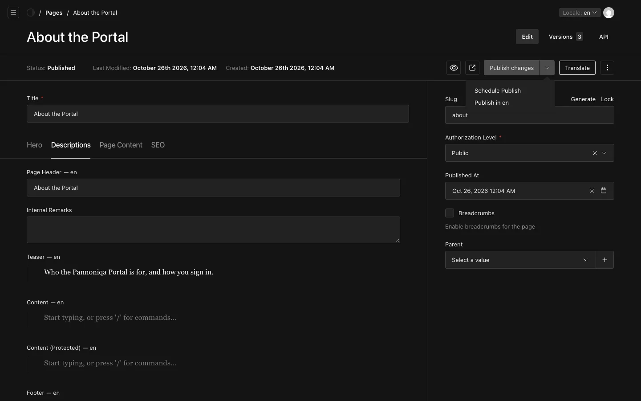Select the Descriptions tab

(x=71, y=145)
